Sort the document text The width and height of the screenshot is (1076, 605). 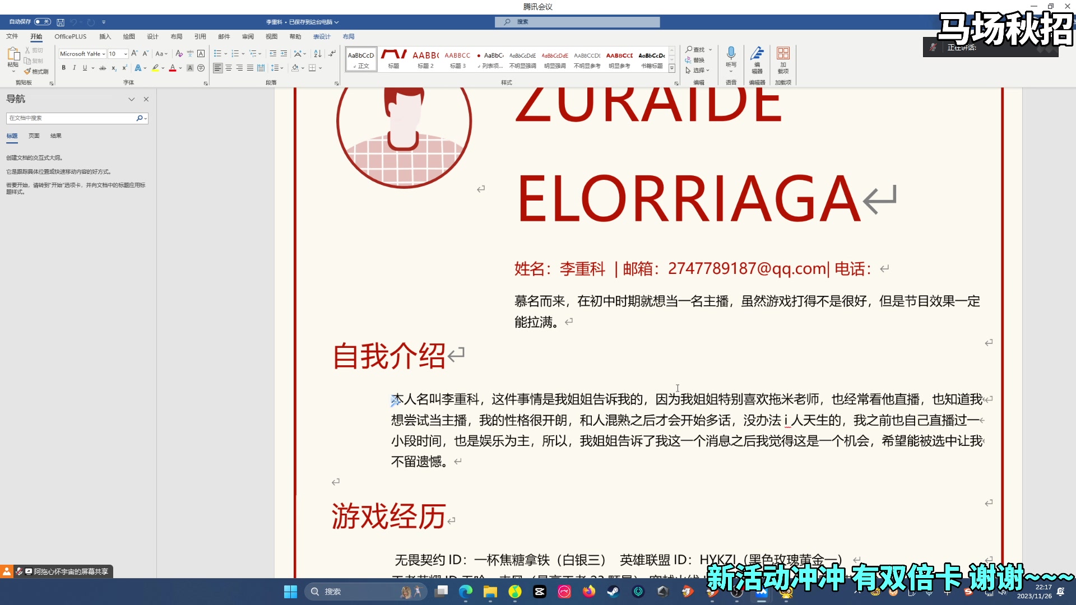pos(317,54)
